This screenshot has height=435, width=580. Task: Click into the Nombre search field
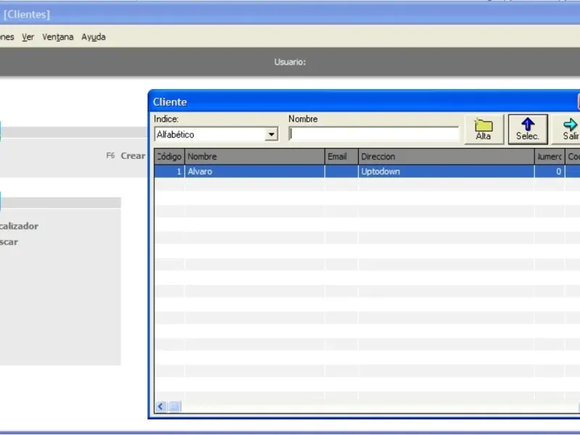(x=373, y=134)
